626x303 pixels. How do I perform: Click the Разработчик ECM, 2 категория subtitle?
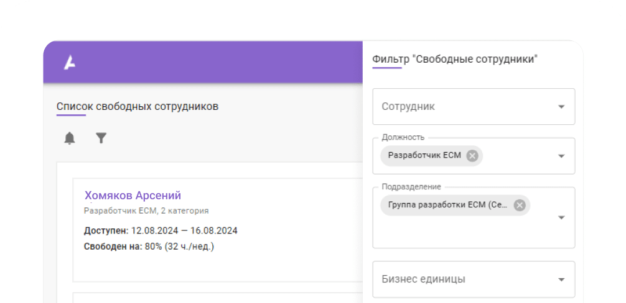pyautogui.click(x=146, y=210)
